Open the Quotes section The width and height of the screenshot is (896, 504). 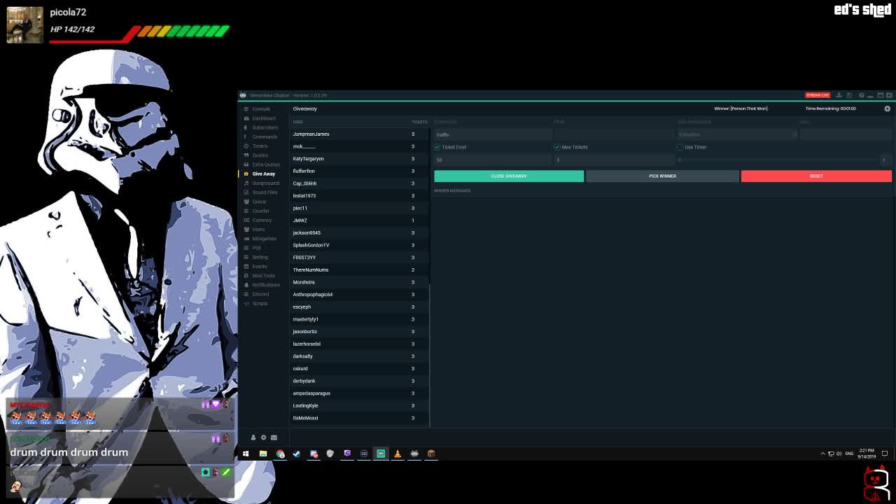(260, 155)
